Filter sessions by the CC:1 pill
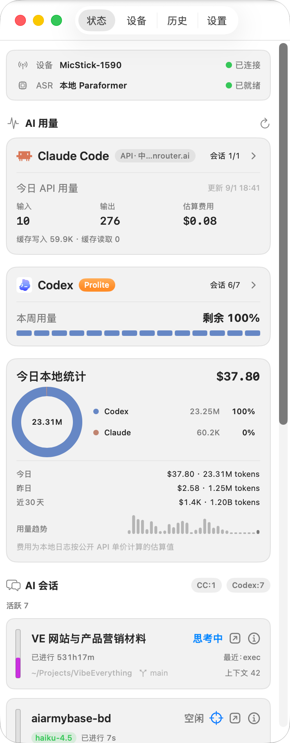 206,585
